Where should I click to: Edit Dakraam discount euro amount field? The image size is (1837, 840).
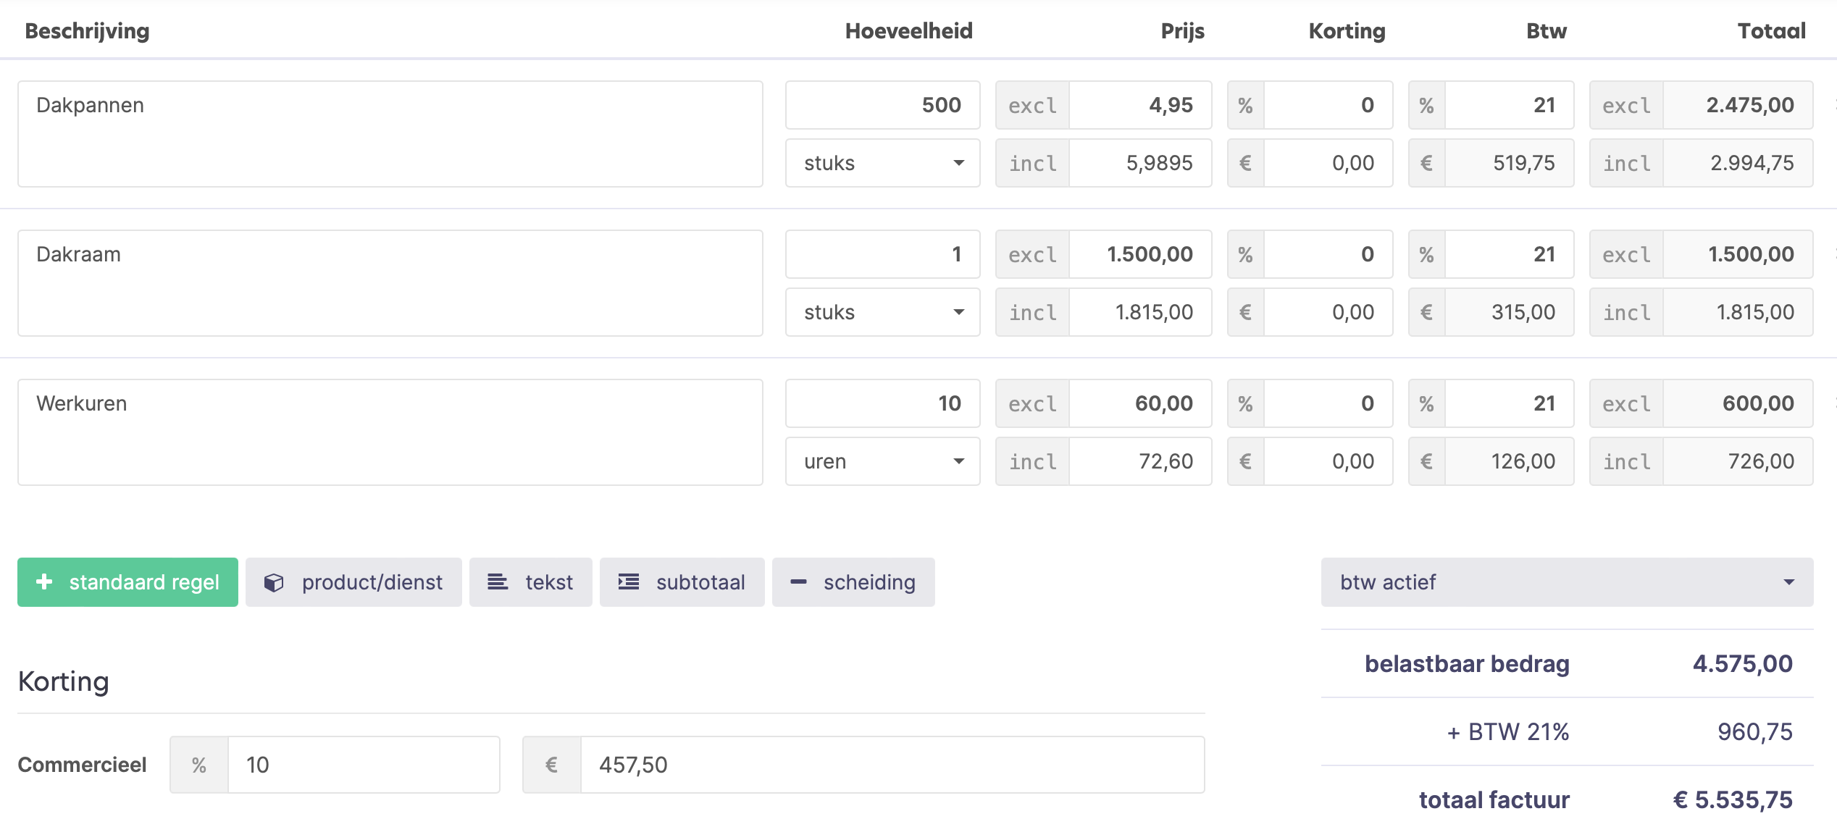(1328, 313)
